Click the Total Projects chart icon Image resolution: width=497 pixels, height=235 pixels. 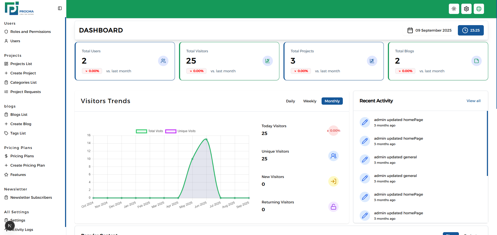pyautogui.click(x=372, y=61)
